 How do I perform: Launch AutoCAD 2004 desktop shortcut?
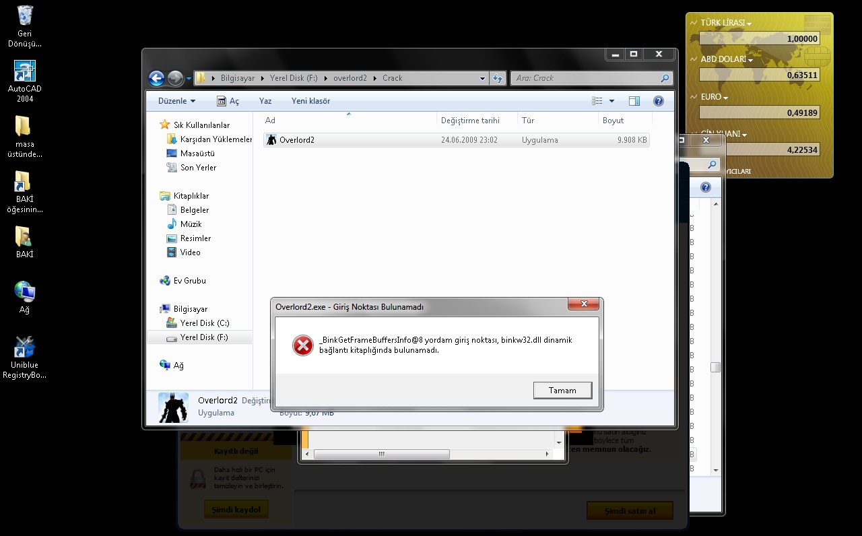(25, 81)
